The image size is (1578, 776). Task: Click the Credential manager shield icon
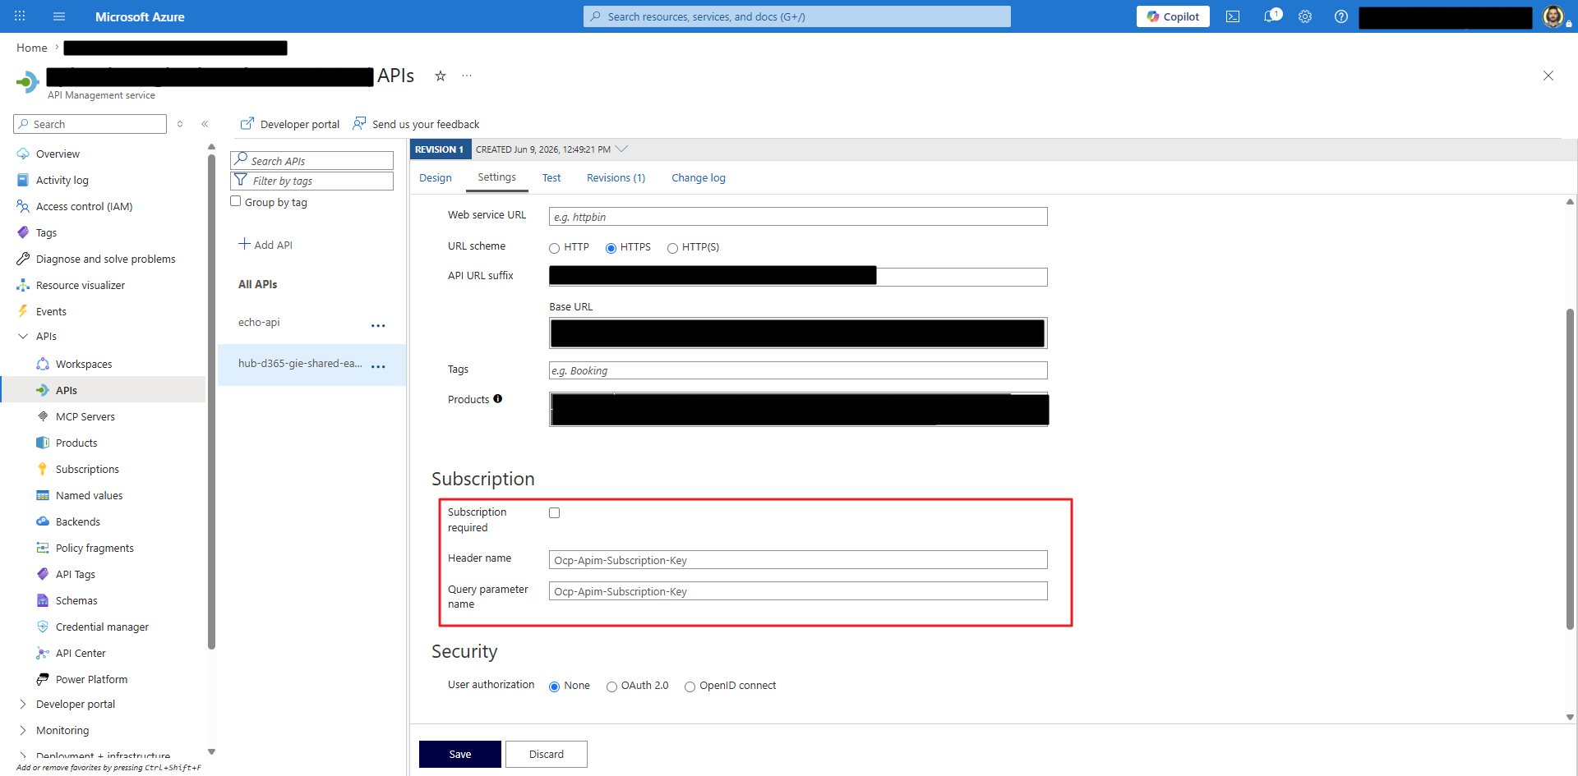pos(43,627)
